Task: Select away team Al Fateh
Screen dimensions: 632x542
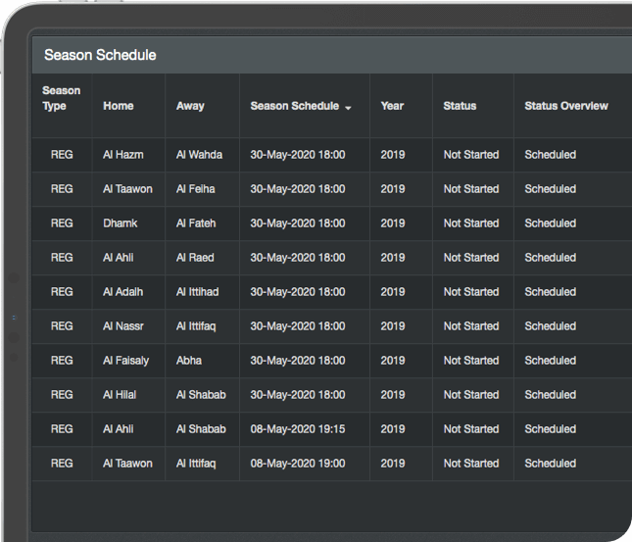Action: 196,223
